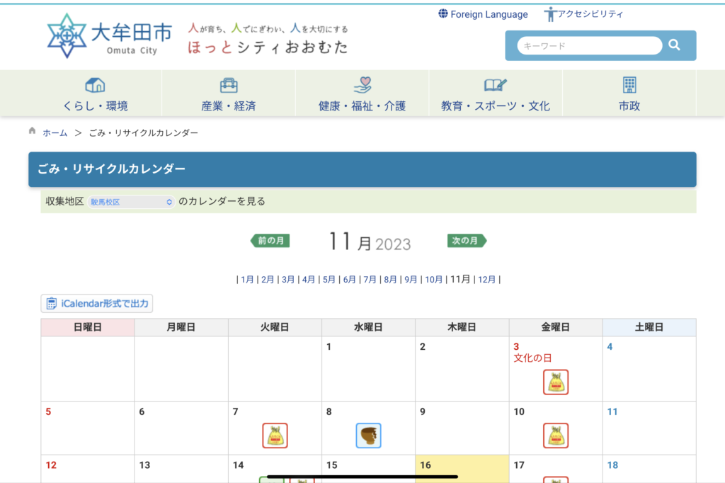Click garbage bag icon on November 7

(275, 436)
